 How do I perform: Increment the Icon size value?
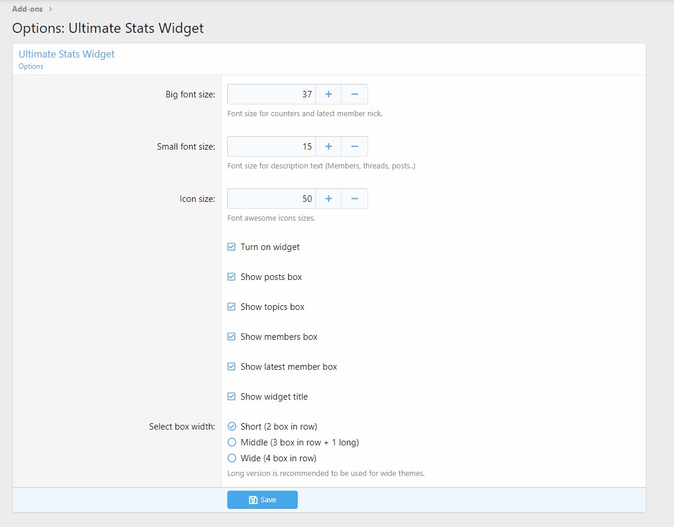pyautogui.click(x=328, y=199)
